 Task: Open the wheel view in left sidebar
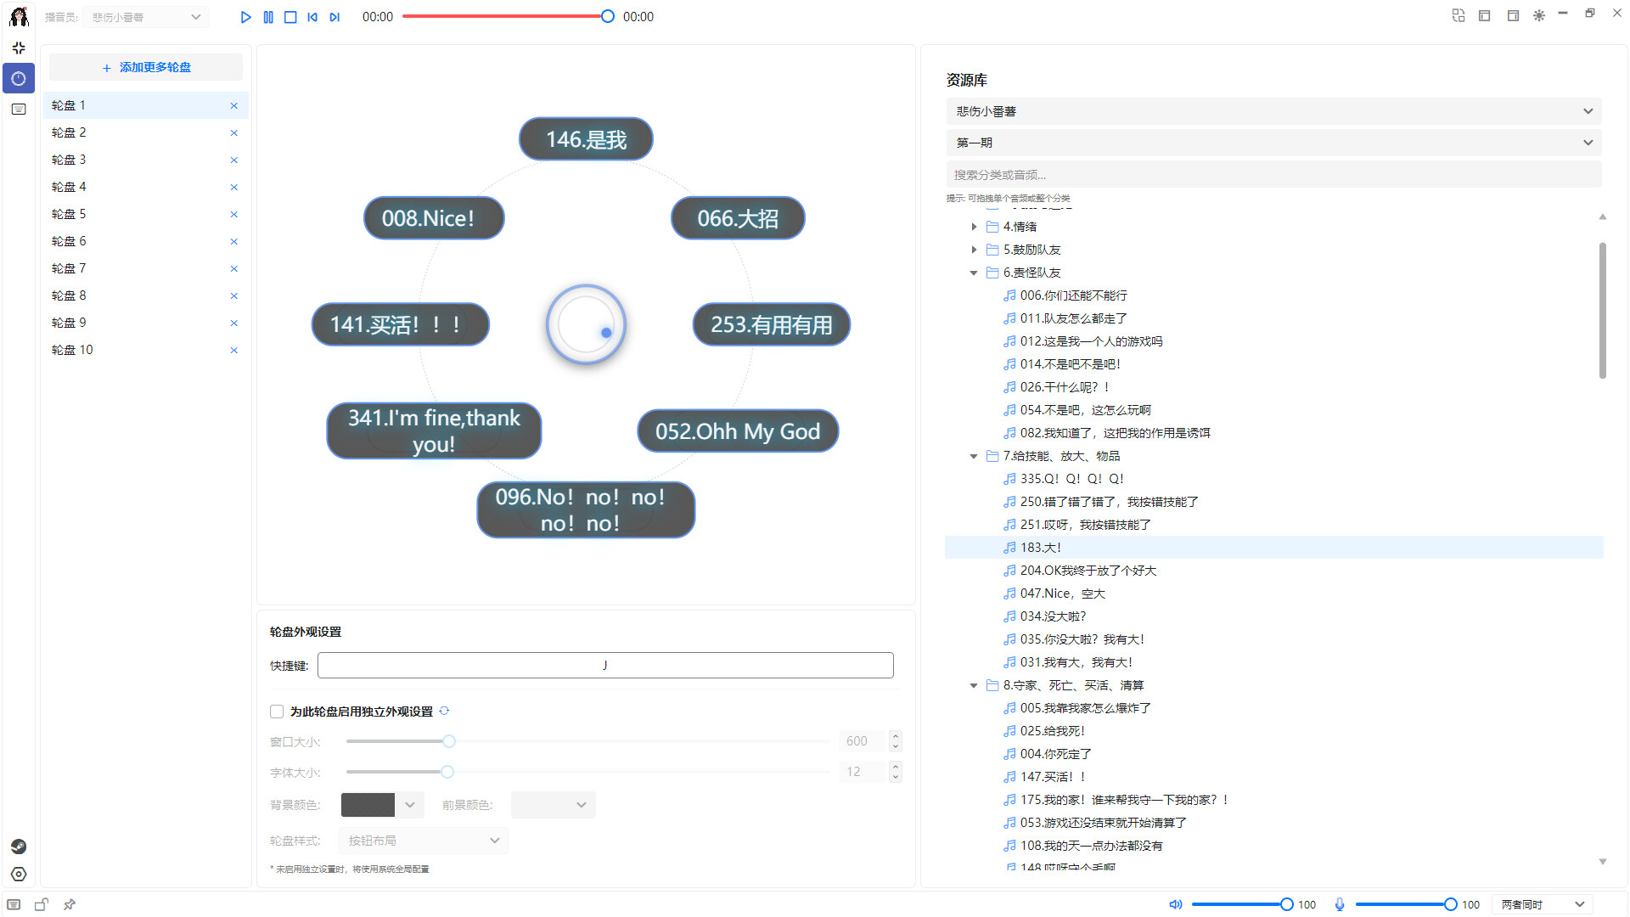click(x=19, y=78)
